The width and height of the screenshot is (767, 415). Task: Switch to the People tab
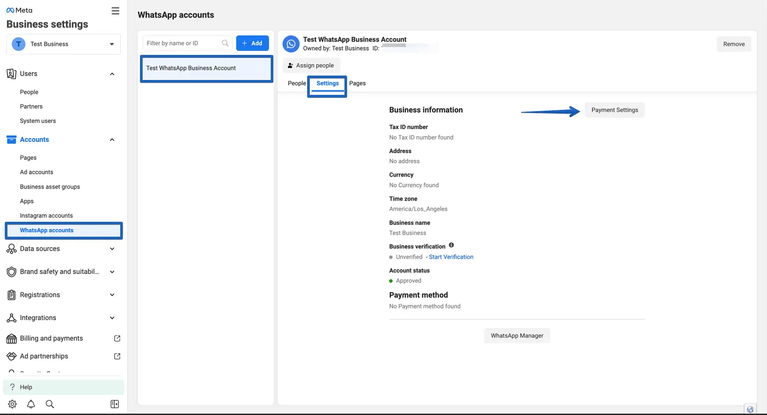pyautogui.click(x=297, y=83)
